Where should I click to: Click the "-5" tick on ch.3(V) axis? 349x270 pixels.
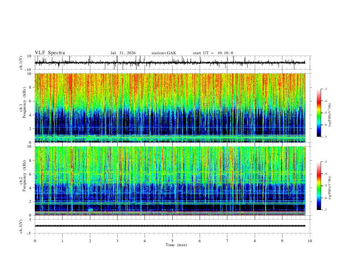click(30, 233)
